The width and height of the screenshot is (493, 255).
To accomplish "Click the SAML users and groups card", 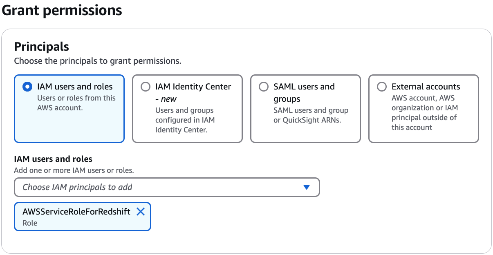I will 305,108.
